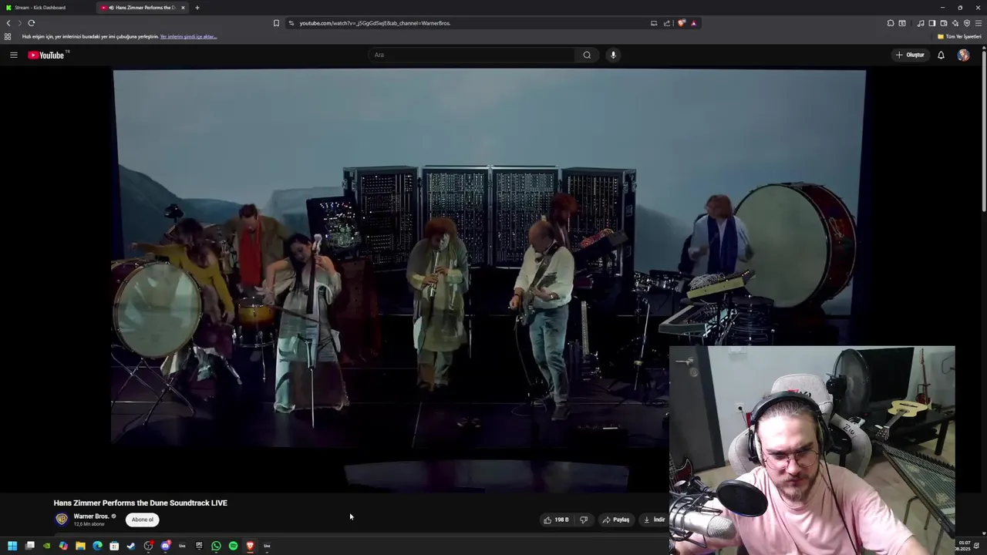Click the Oluştur create button
The image size is (987, 555).
point(910,55)
